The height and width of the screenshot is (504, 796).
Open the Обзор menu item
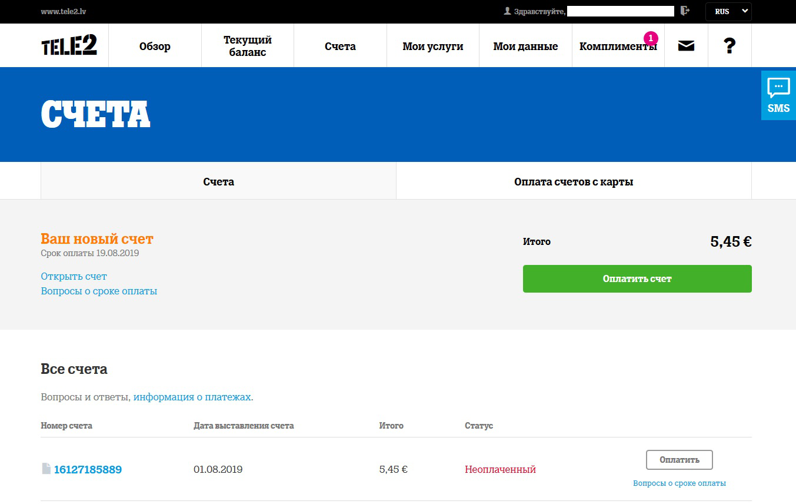pyautogui.click(x=155, y=47)
